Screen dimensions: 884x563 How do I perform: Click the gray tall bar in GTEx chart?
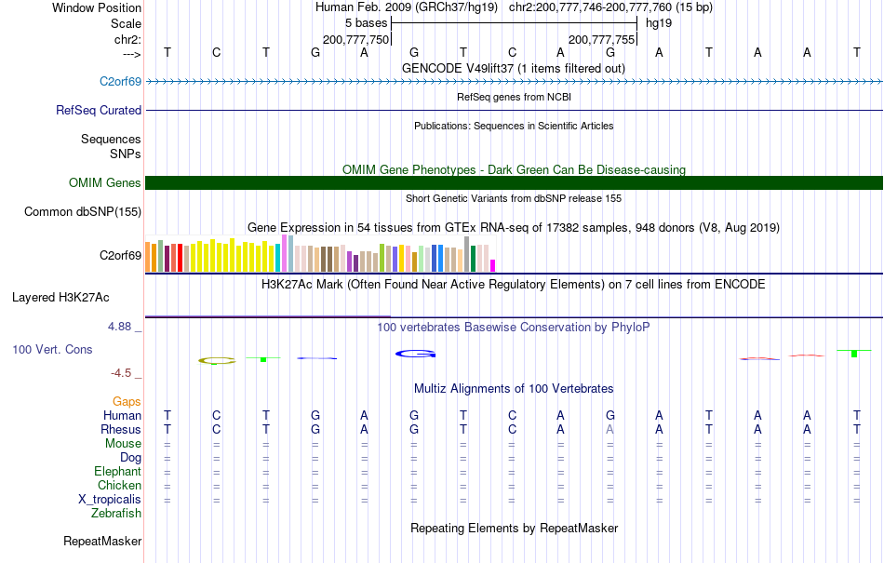(466, 254)
